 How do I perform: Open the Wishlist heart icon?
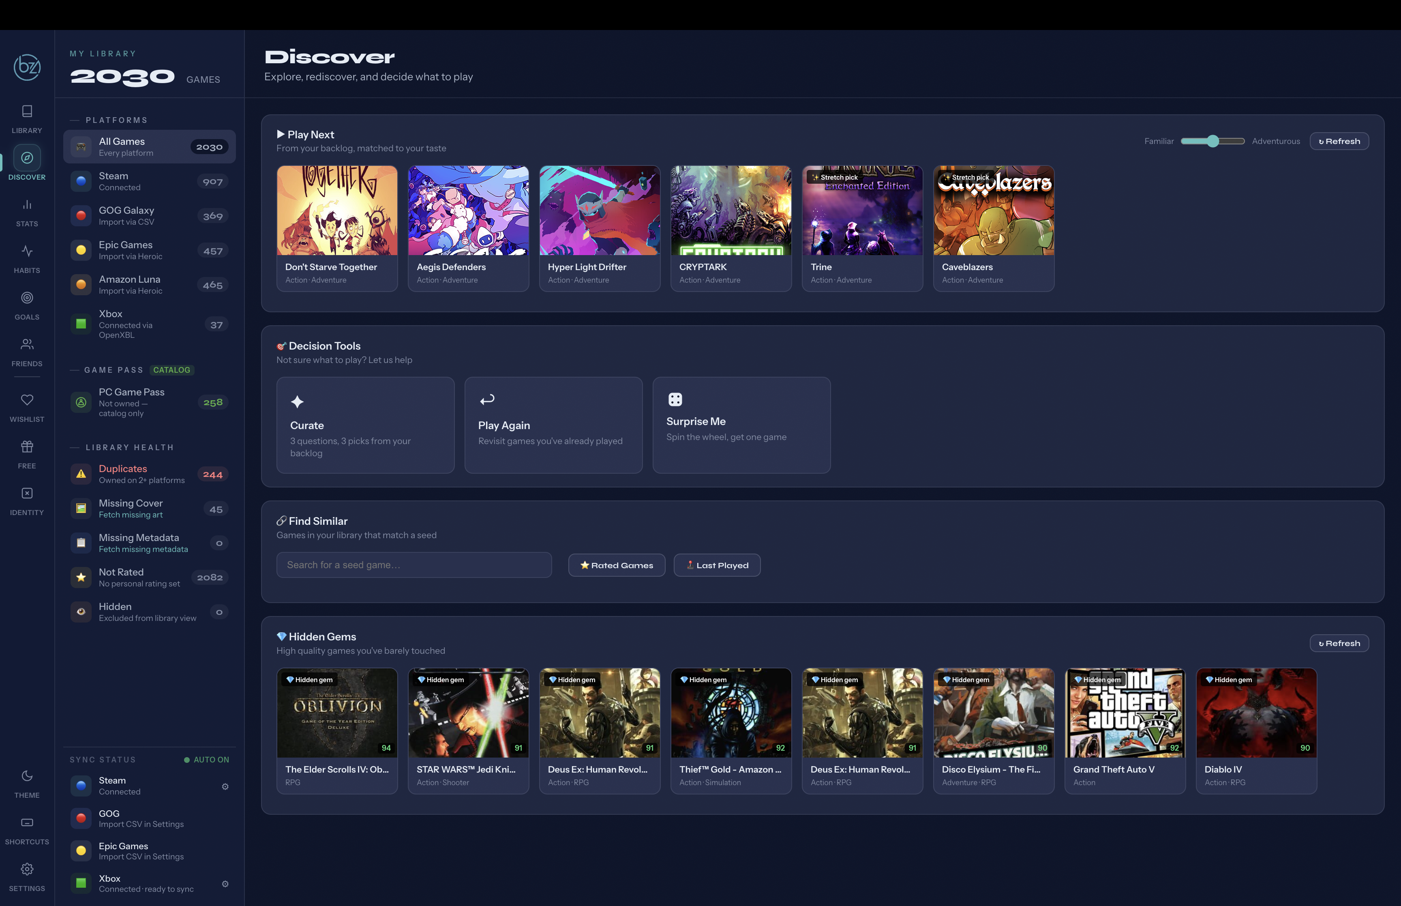(27, 400)
